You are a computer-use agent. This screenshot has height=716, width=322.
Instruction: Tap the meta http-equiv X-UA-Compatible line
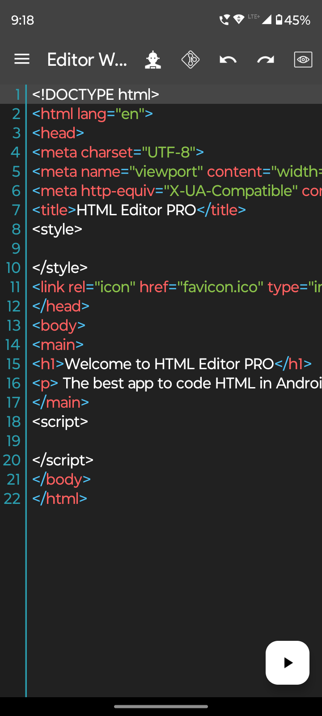click(x=177, y=191)
